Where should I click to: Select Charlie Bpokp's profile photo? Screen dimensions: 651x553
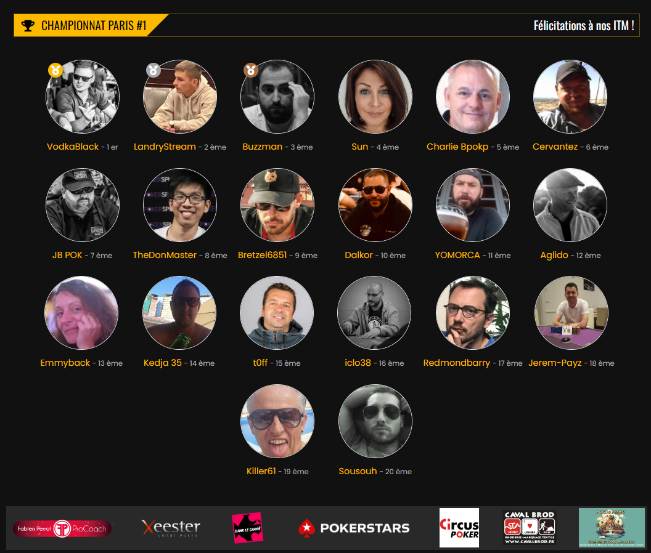pyautogui.click(x=473, y=97)
